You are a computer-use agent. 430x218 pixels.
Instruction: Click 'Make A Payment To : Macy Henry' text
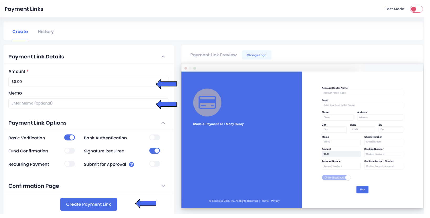218,124
